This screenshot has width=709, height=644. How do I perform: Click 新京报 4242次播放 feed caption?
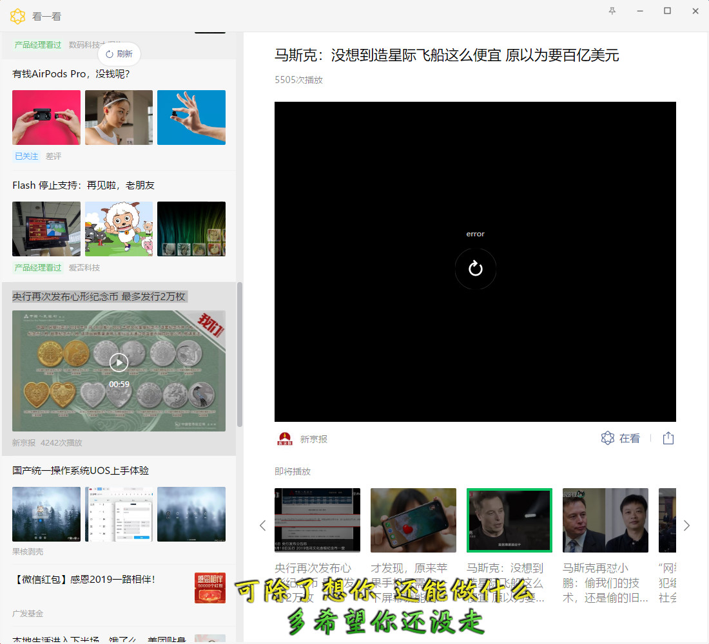pos(48,443)
